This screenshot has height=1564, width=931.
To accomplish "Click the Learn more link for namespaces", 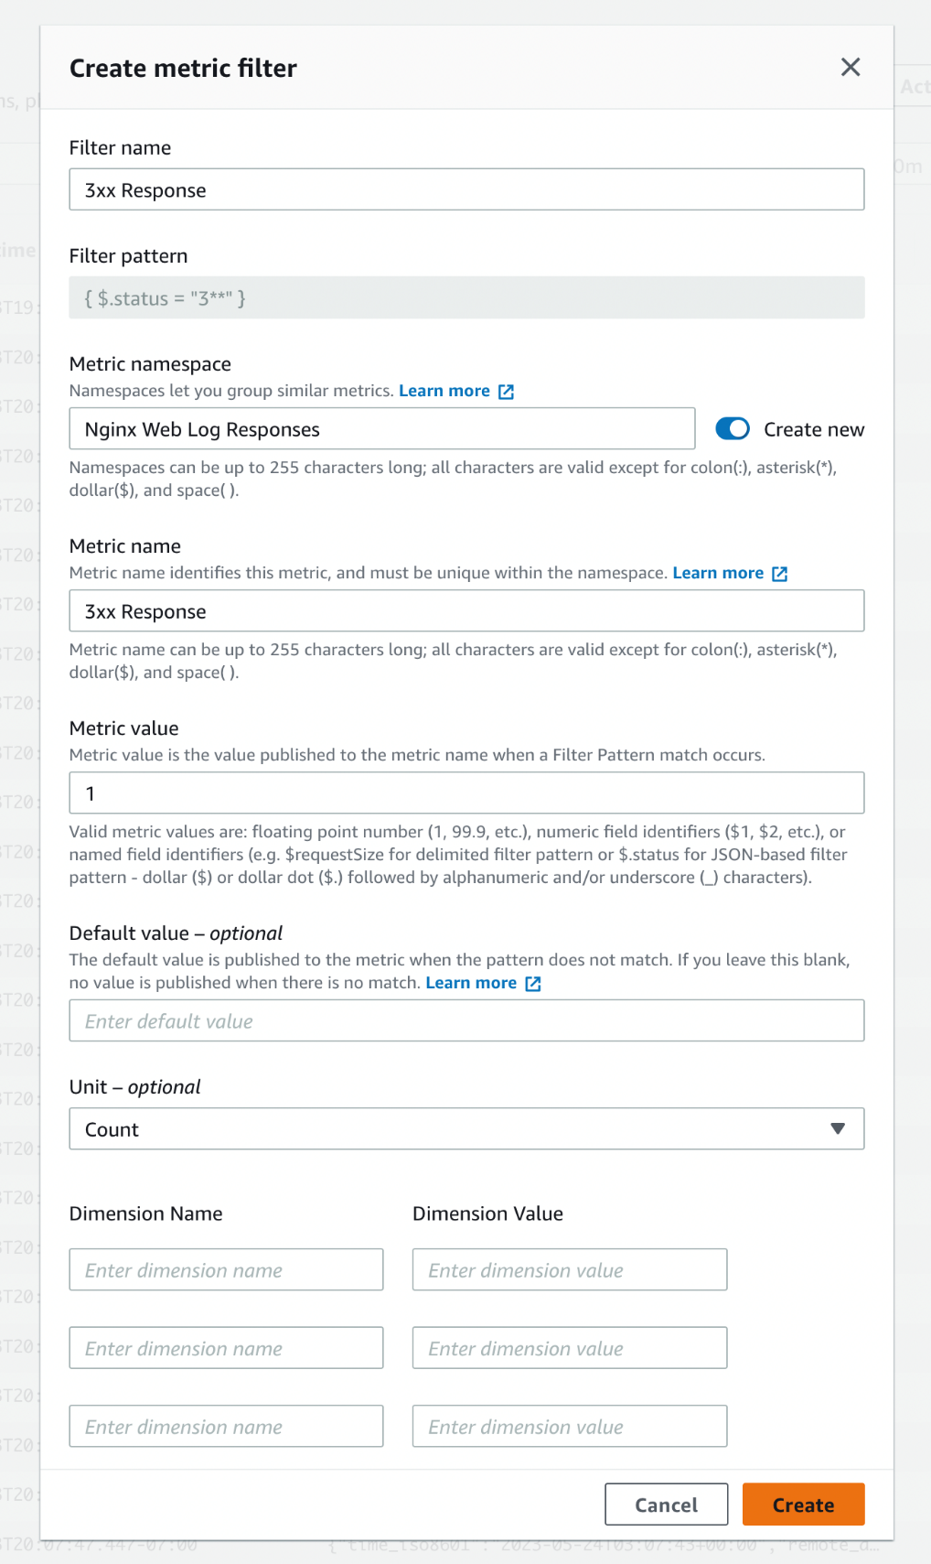I will point(444,391).
